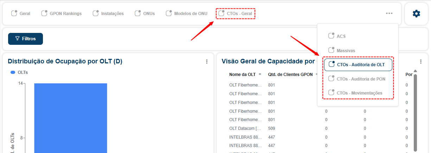Image resolution: width=431 pixels, height=153 pixels.
Task: Select the ONUs tab
Action: (145, 14)
